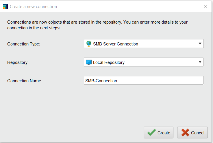
Task: Click the RapidMiner logo in title bar
Action: point(5,6)
